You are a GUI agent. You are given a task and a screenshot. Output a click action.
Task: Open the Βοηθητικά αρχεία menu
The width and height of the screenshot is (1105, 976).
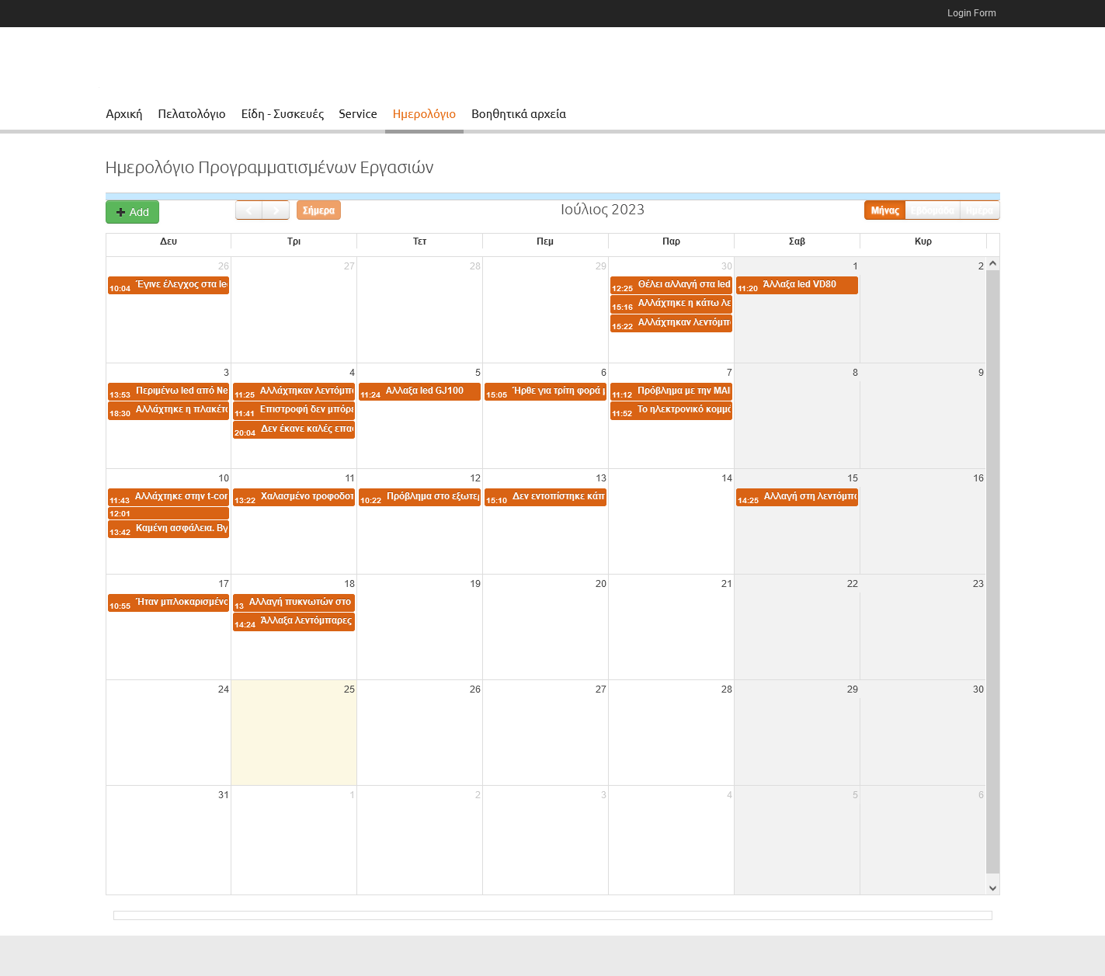tap(518, 114)
